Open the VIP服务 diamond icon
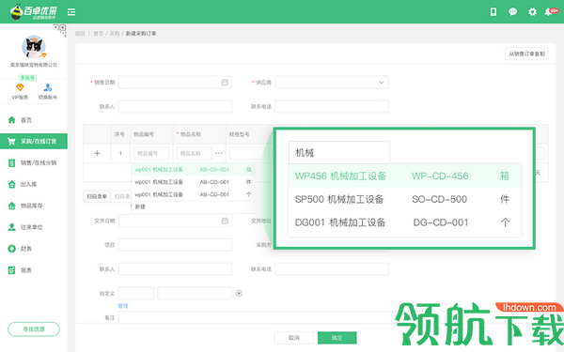The width and height of the screenshot is (564, 352). tap(20, 87)
